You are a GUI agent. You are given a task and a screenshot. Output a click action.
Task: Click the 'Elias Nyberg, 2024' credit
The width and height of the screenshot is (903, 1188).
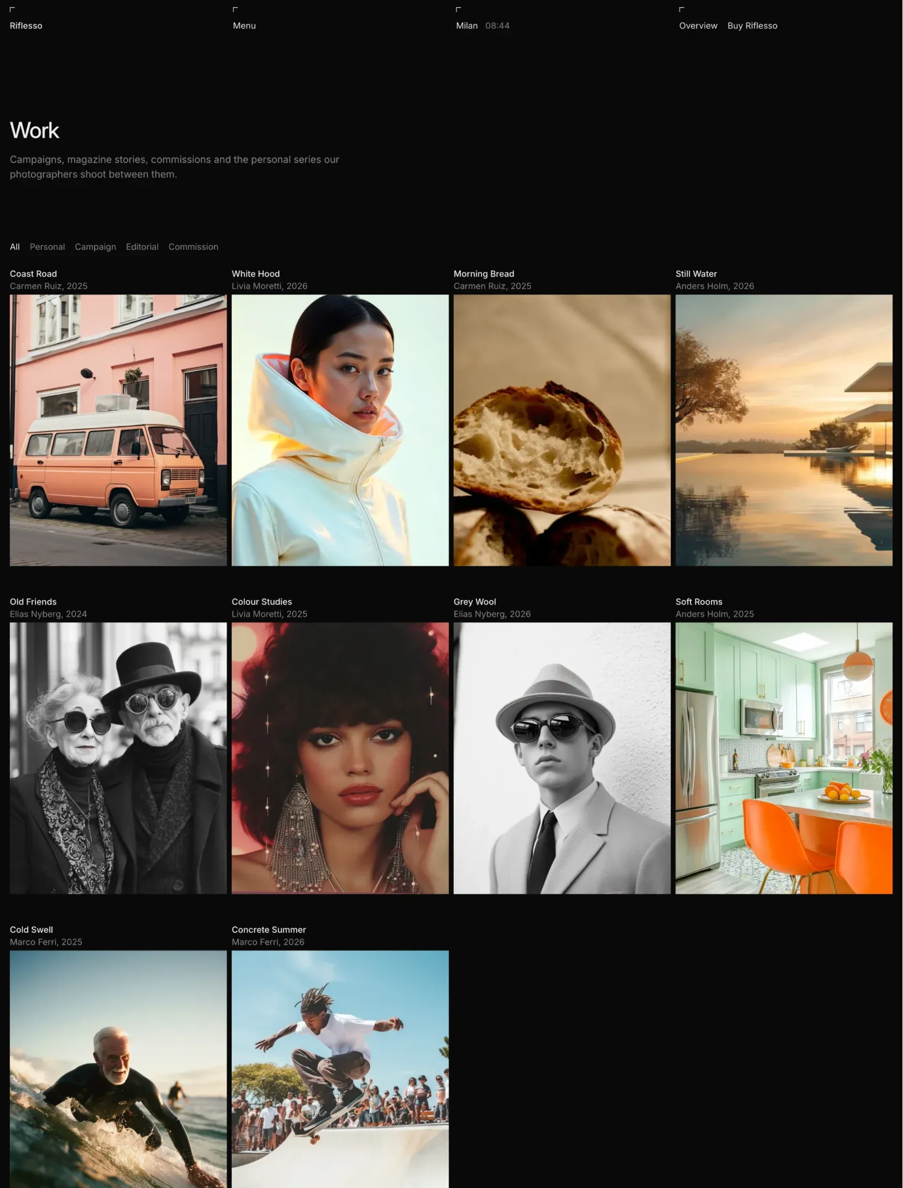(48, 614)
